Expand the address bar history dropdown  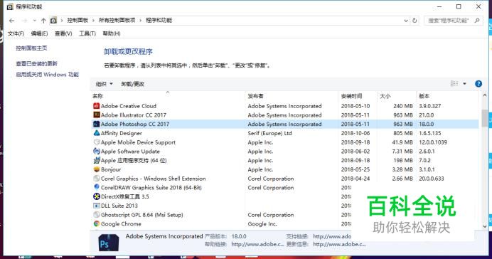[406, 21]
